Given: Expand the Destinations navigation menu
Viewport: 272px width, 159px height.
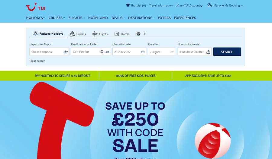Looking at the screenshot, I should pyautogui.click(x=141, y=18).
